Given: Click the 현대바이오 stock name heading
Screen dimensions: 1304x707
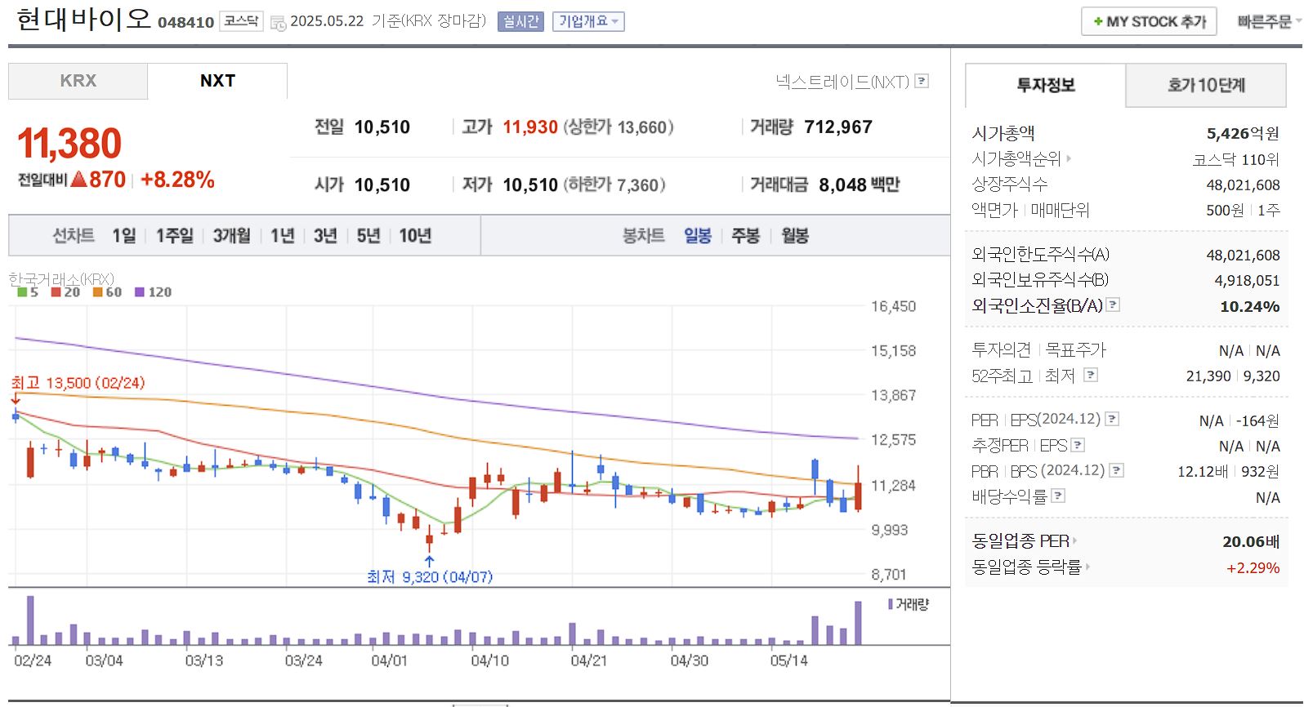Looking at the screenshot, I should [x=84, y=20].
